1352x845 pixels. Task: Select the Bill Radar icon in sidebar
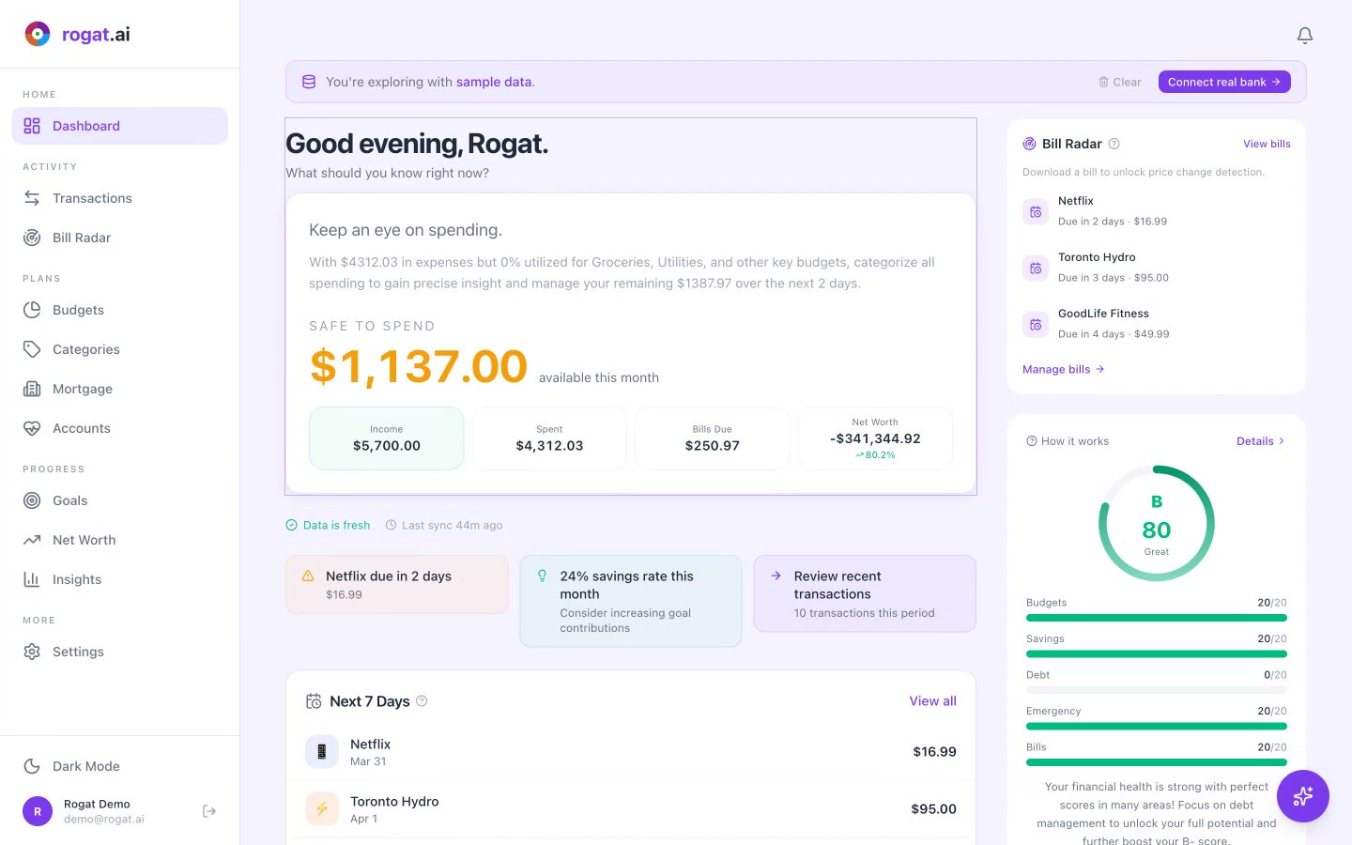[32, 238]
